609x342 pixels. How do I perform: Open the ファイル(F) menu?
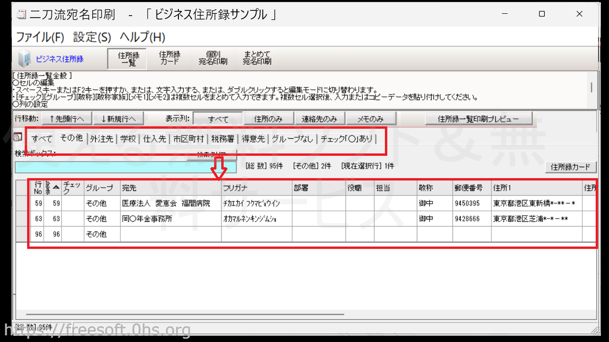(40, 37)
